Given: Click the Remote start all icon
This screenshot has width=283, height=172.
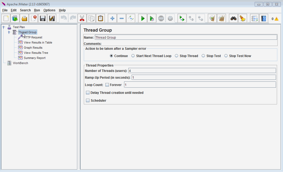Looking at the screenshot, I should [x=182, y=18].
